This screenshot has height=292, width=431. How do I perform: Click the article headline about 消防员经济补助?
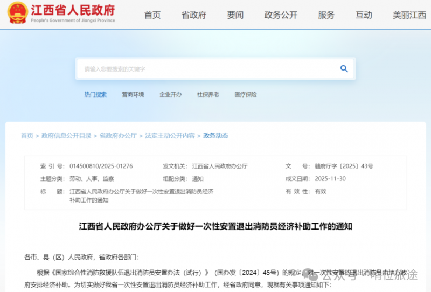pos(215,226)
